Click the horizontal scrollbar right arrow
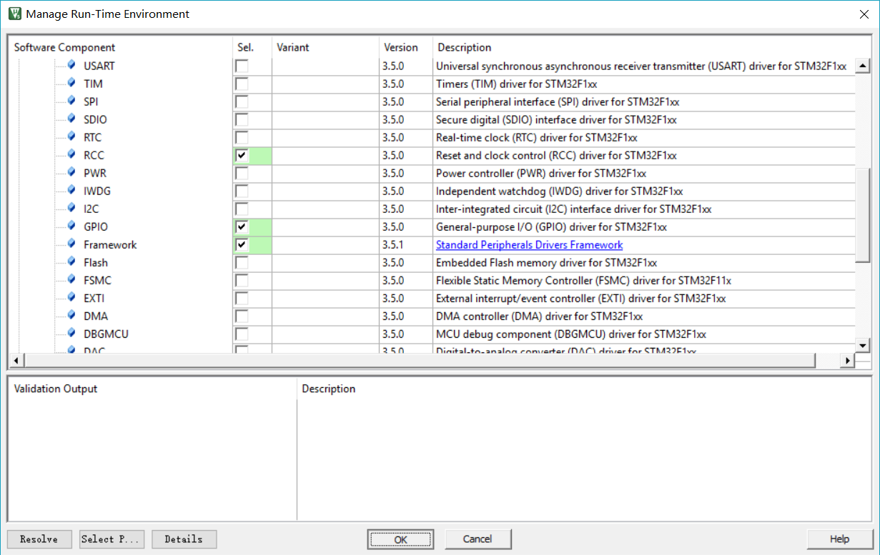This screenshot has height=555, width=880. (849, 360)
